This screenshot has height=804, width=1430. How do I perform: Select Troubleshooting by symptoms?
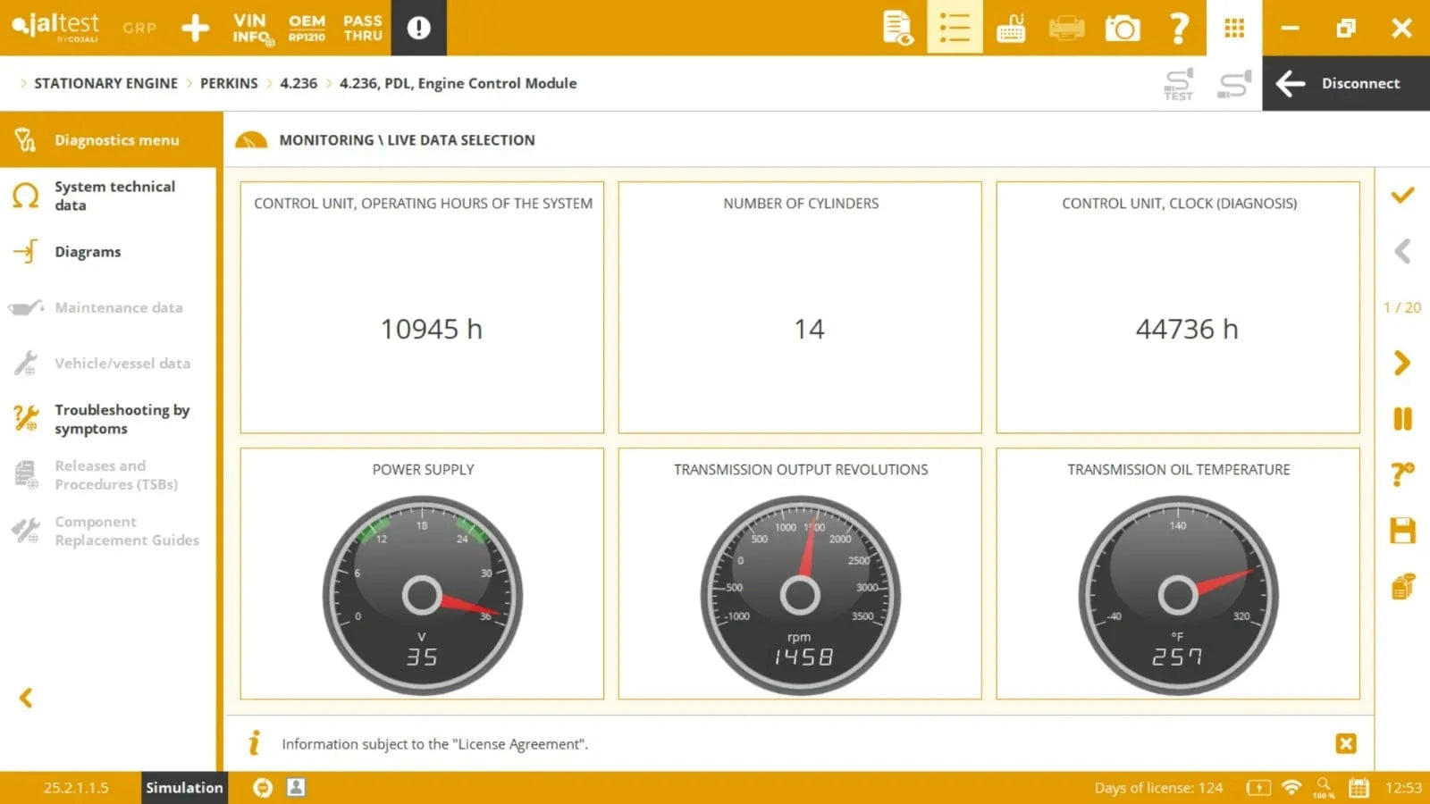[122, 419]
